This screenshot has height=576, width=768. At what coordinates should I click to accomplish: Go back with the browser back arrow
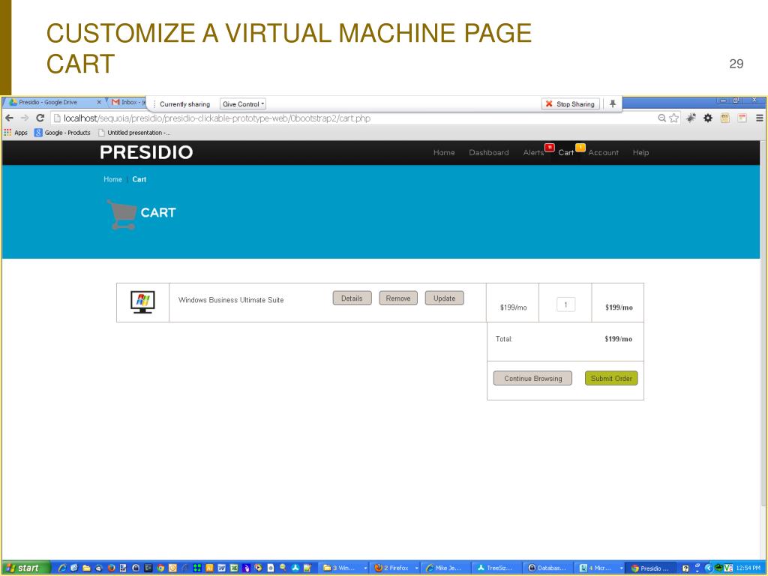(x=9, y=118)
